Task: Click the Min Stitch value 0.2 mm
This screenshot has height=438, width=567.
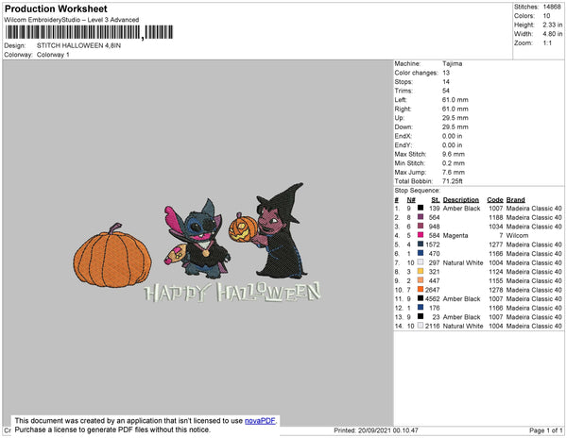Action: pos(454,163)
